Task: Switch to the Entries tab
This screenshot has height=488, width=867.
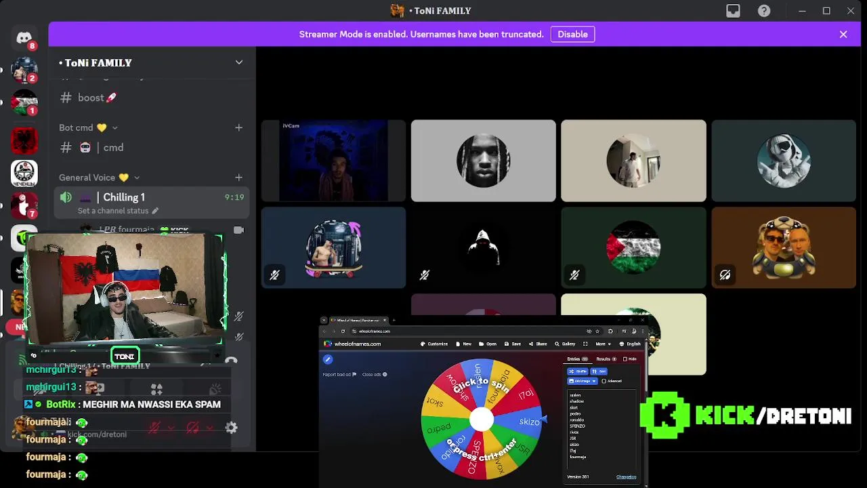Action: [x=576, y=359]
